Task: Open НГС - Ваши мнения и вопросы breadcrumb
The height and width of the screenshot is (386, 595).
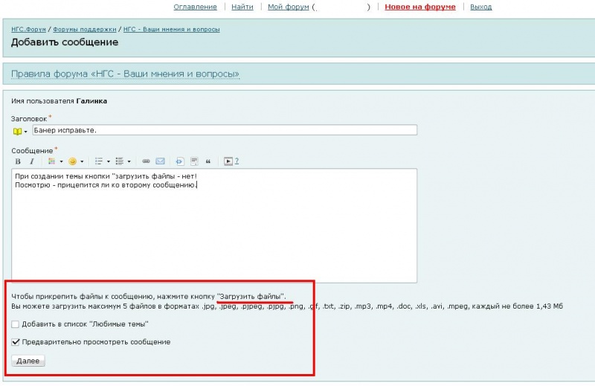Action: coord(172,29)
